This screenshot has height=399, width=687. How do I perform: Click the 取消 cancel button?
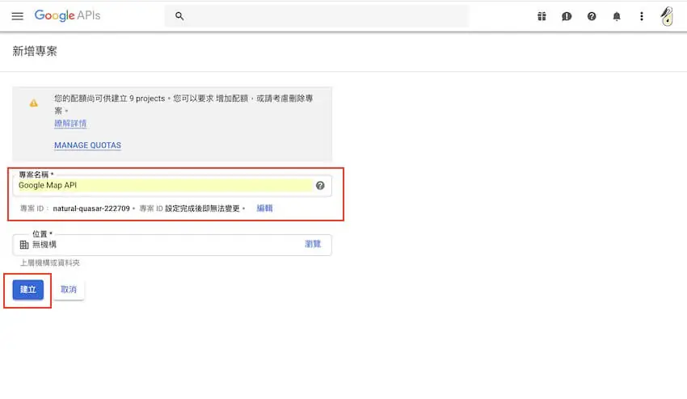tap(69, 289)
